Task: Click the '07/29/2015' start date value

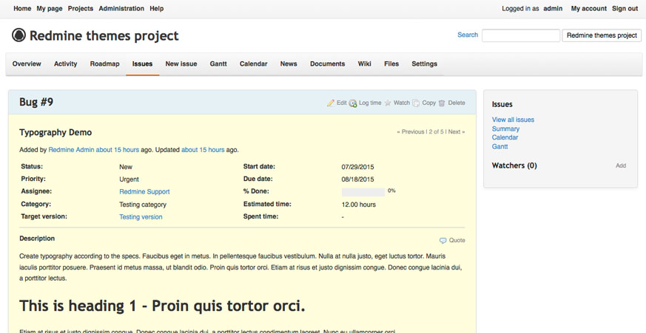Action: 357,167
